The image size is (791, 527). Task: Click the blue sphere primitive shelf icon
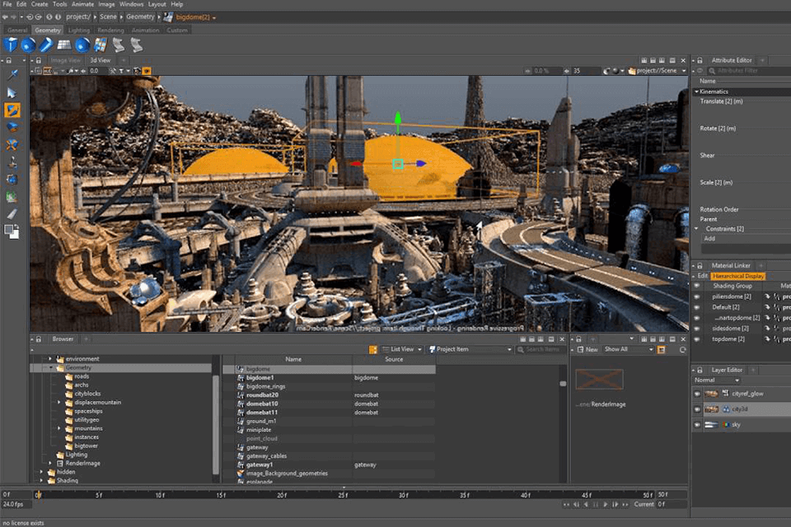[x=28, y=44]
